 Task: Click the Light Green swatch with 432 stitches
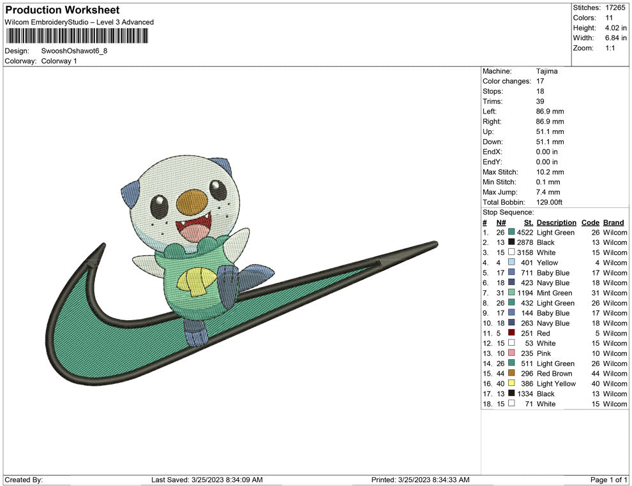tap(511, 302)
